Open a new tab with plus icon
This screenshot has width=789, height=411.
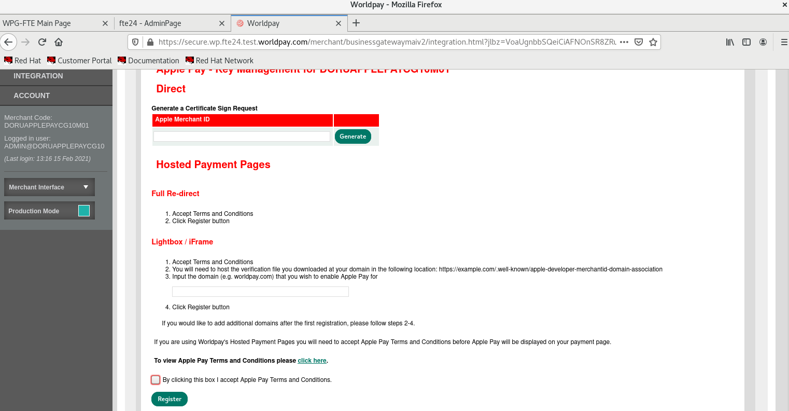[356, 23]
